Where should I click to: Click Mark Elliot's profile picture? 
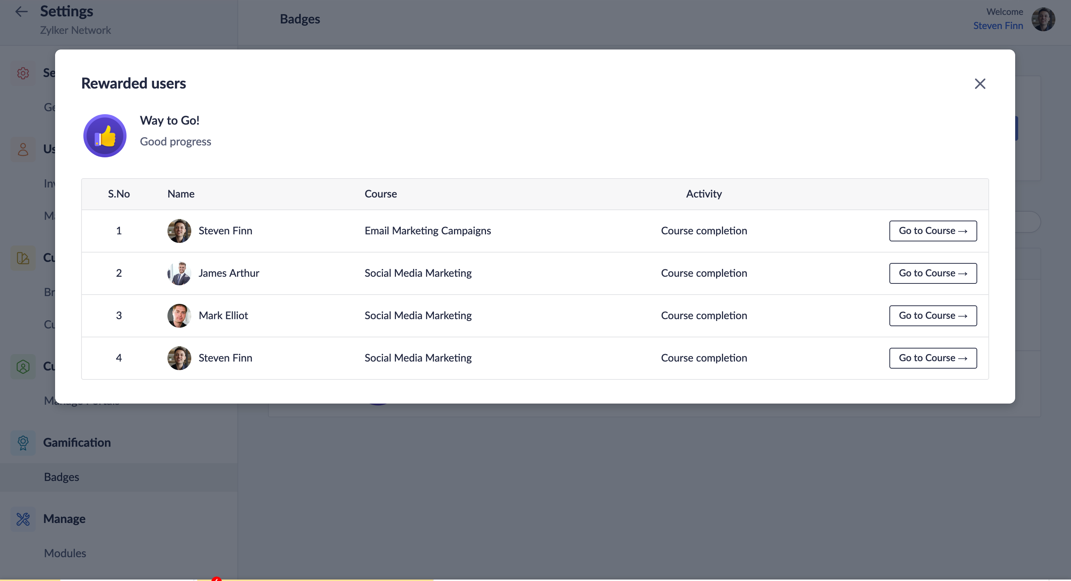179,315
